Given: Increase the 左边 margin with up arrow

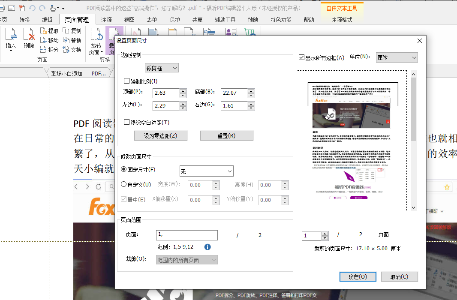Looking at the screenshot, I should [x=183, y=104].
